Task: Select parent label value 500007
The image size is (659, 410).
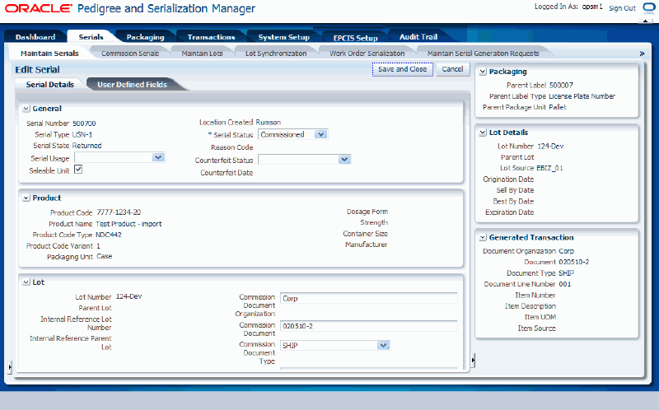Action: tap(561, 86)
